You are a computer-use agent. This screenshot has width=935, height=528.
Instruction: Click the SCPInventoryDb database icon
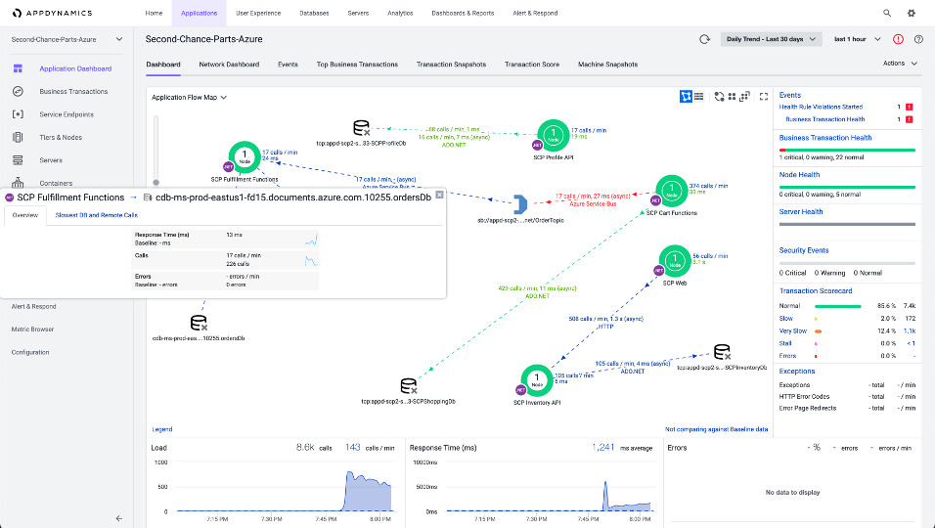point(722,352)
